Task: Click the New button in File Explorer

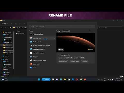Action: click(5, 24)
